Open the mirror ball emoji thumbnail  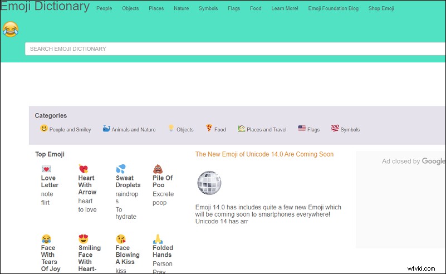point(209,183)
